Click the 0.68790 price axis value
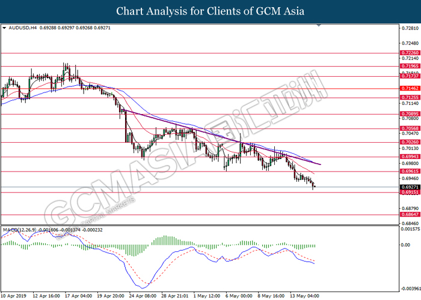Screen dimensions: 421x300 pyautogui.click(x=410, y=208)
